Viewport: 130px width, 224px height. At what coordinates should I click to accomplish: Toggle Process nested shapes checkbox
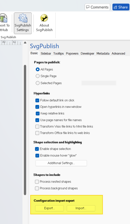pyautogui.click(x=37, y=182)
